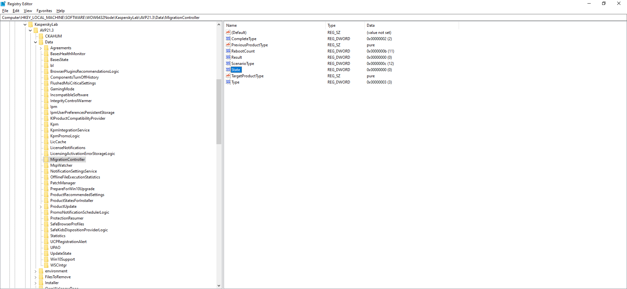Expand the Installer tree node

pyautogui.click(x=36, y=283)
